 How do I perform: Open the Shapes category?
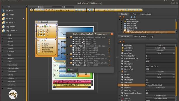[x=10, y=48]
